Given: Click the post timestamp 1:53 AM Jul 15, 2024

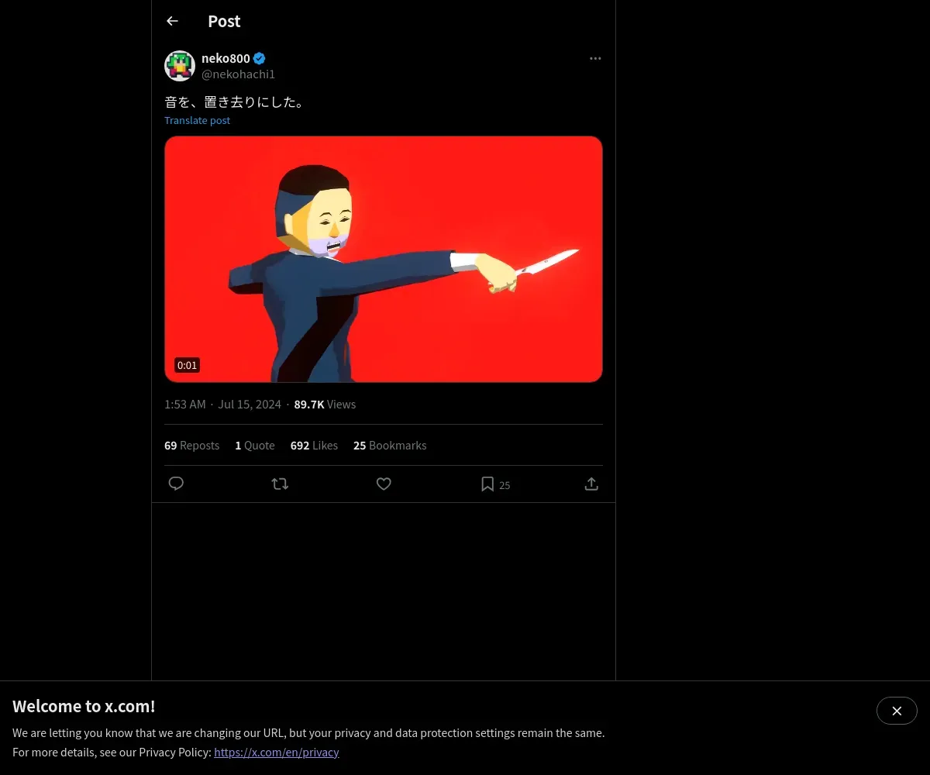Looking at the screenshot, I should (223, 405).
